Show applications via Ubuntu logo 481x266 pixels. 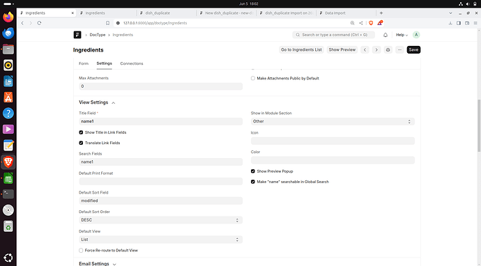point(8,258)
